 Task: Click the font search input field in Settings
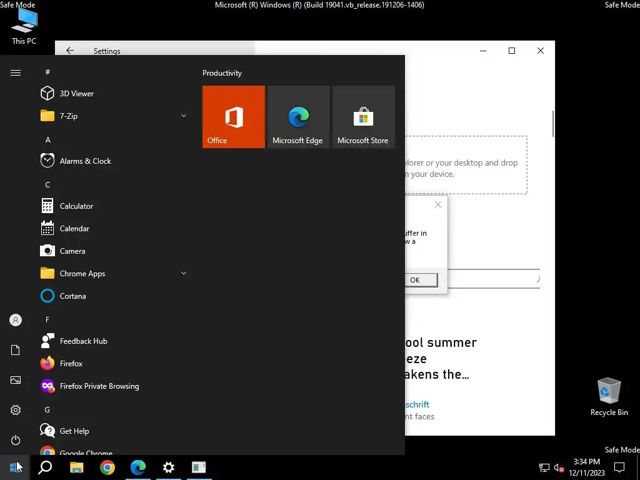point(494,279)
